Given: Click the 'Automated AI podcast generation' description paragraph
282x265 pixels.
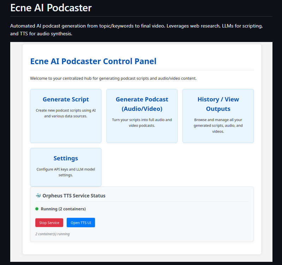Looking at the screenshot, I should tap(137, 30).
